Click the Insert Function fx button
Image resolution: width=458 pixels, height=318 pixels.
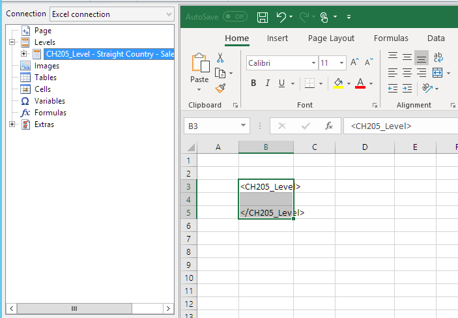pos(329,126)
